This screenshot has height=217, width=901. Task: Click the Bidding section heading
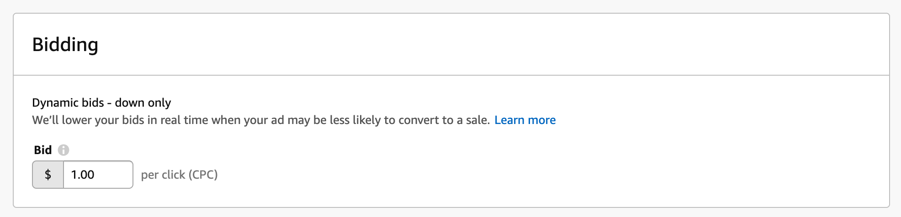pos(65,45)
